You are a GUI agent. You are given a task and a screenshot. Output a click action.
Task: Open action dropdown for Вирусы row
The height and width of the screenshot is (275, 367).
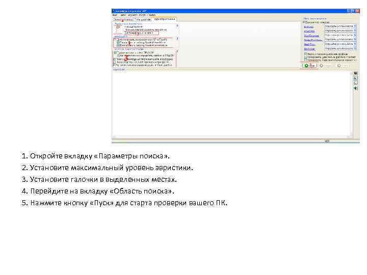(x=355, y=26)
